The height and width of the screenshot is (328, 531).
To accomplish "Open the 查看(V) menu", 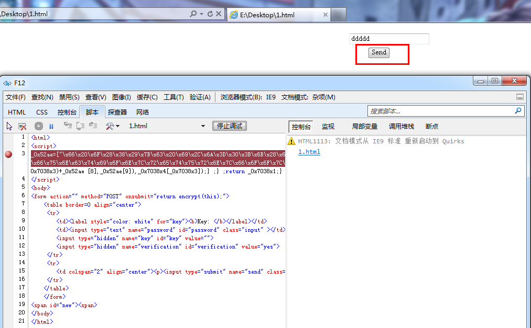I will [96, 97].
